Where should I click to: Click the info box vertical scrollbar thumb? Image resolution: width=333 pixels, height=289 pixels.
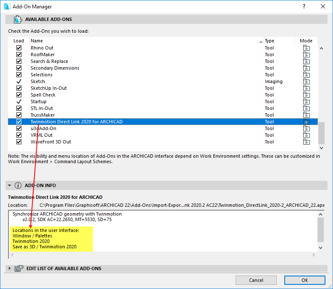click(321, 229)
